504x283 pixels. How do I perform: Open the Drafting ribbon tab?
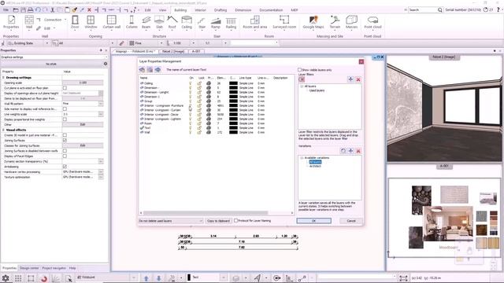(x=220, y=10)
